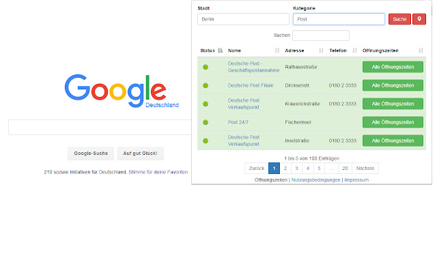This screenshot has height=273, width=437.
Task: Click phone number in Inselstraße row
Action: (343, 141)
